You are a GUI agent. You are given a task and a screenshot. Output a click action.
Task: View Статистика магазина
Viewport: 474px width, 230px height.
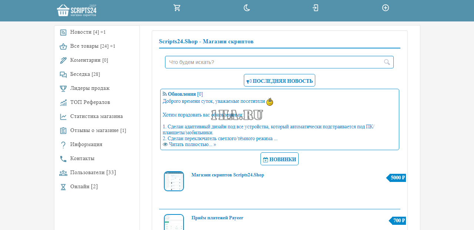click(96, 116)
